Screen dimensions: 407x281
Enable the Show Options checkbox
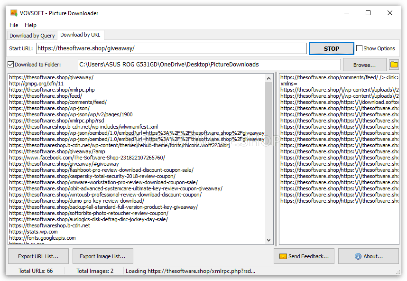point(359,48)
